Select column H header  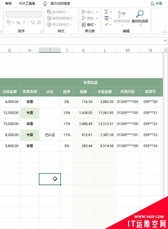click(29, 50)
